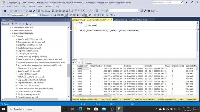Click the Paste icon
The image size is (200, 112).
(79, 11)
